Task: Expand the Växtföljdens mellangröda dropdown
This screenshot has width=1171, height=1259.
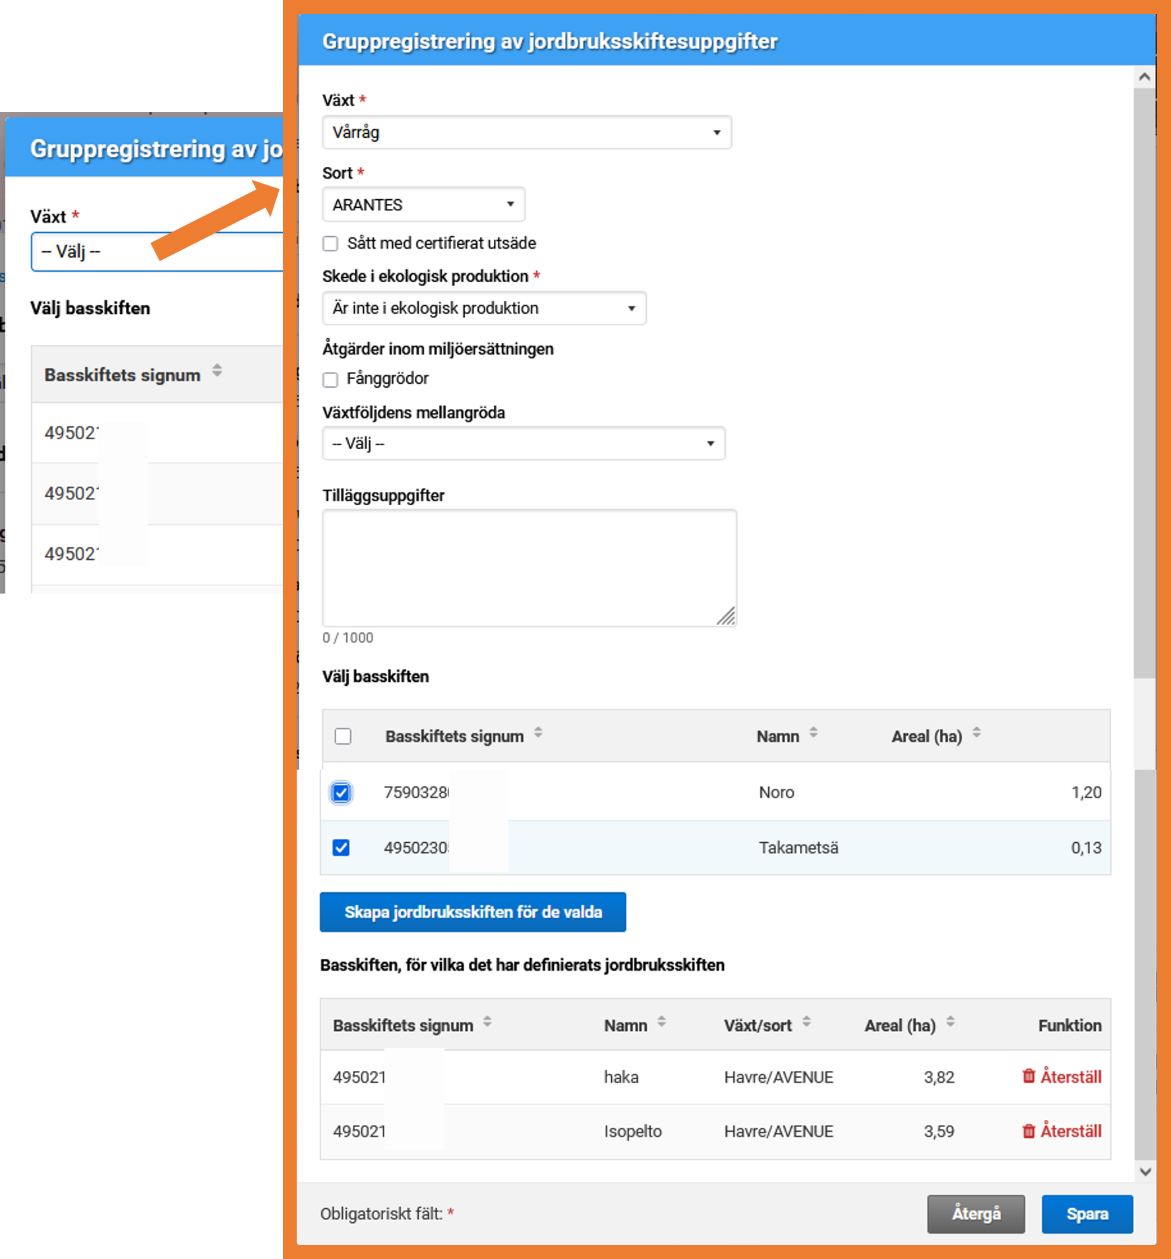Action: 523,443
